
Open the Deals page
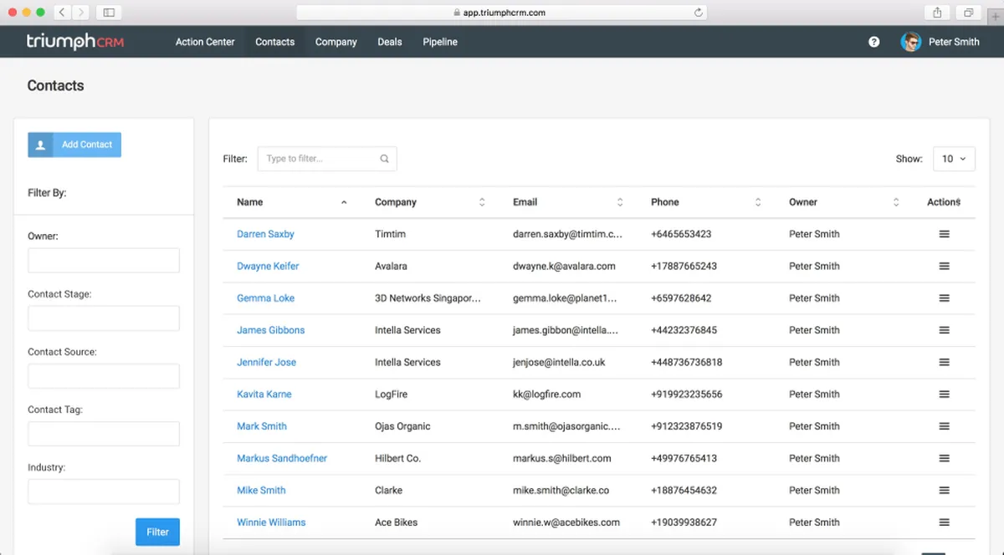(389, 42)
